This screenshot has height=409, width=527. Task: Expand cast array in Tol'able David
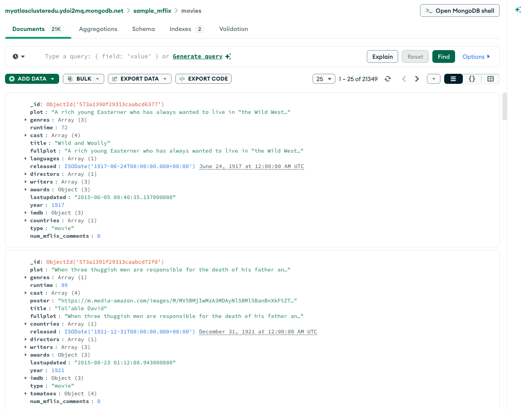[25, 293]
